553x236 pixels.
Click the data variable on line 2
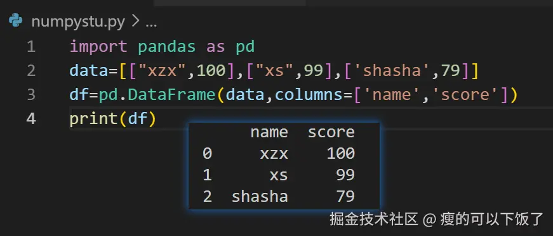[x=88, y=71]
